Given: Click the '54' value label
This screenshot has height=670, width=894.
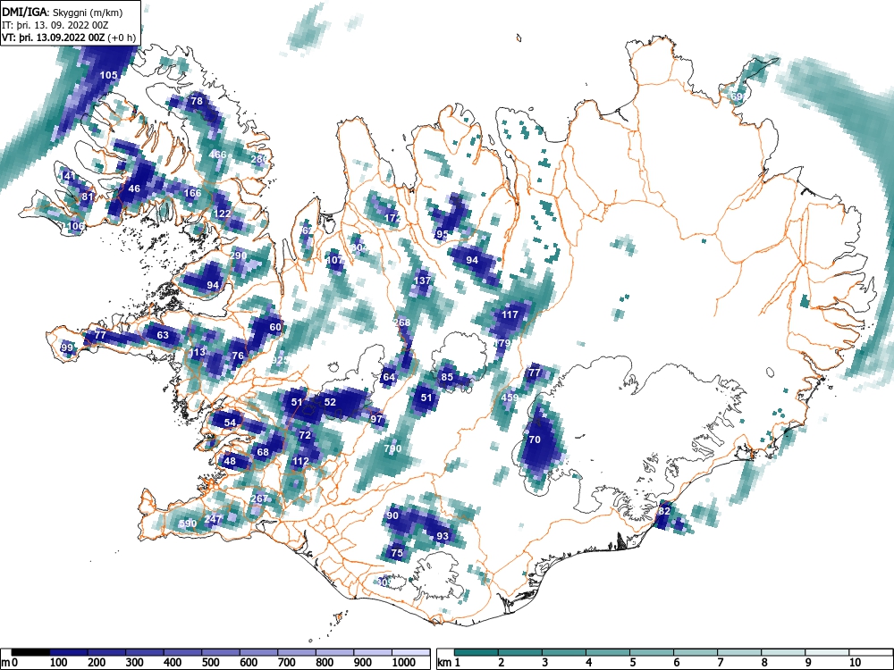Looking at the screenshot, I should 230,423.
